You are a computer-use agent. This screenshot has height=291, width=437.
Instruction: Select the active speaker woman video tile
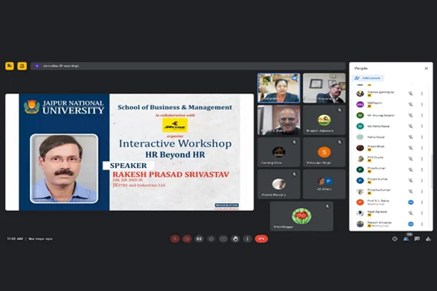pos(279,88)
